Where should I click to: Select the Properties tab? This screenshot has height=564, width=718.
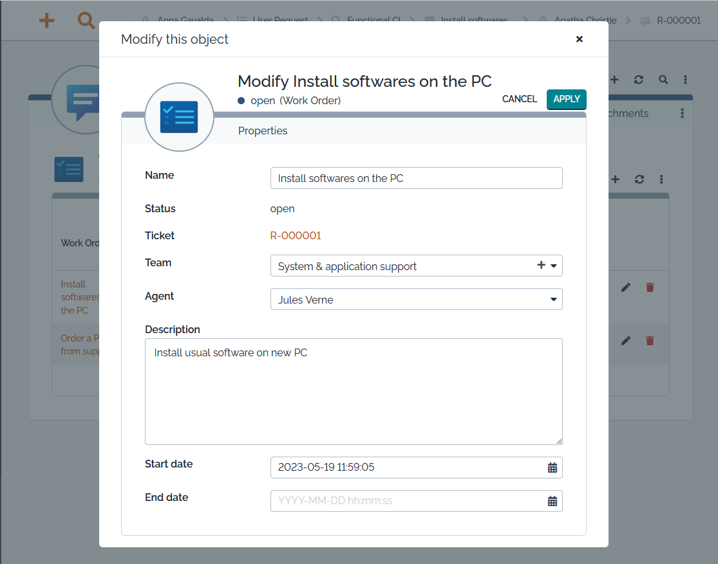pos(263,131)
